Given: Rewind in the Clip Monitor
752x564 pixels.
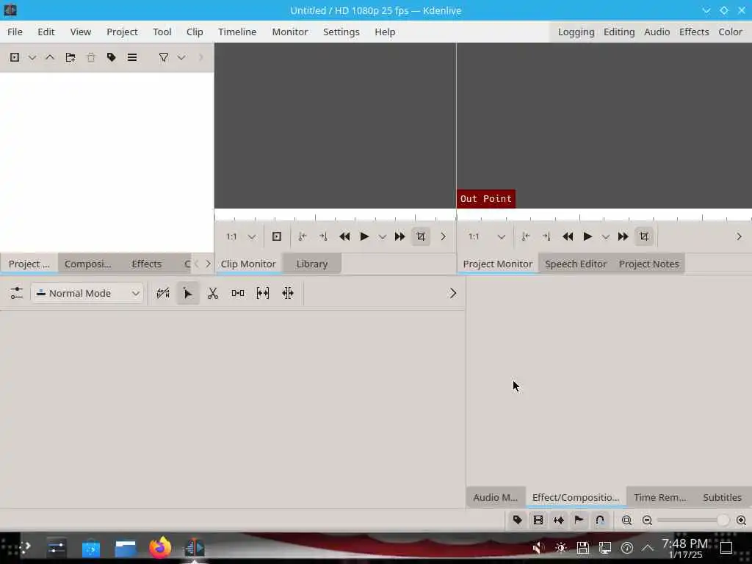Looking at the screenshot, I should click(x=344, y=236).
